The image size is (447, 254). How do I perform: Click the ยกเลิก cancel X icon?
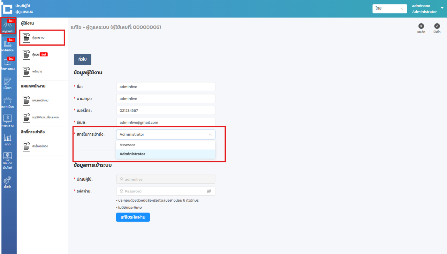(421, 26)
